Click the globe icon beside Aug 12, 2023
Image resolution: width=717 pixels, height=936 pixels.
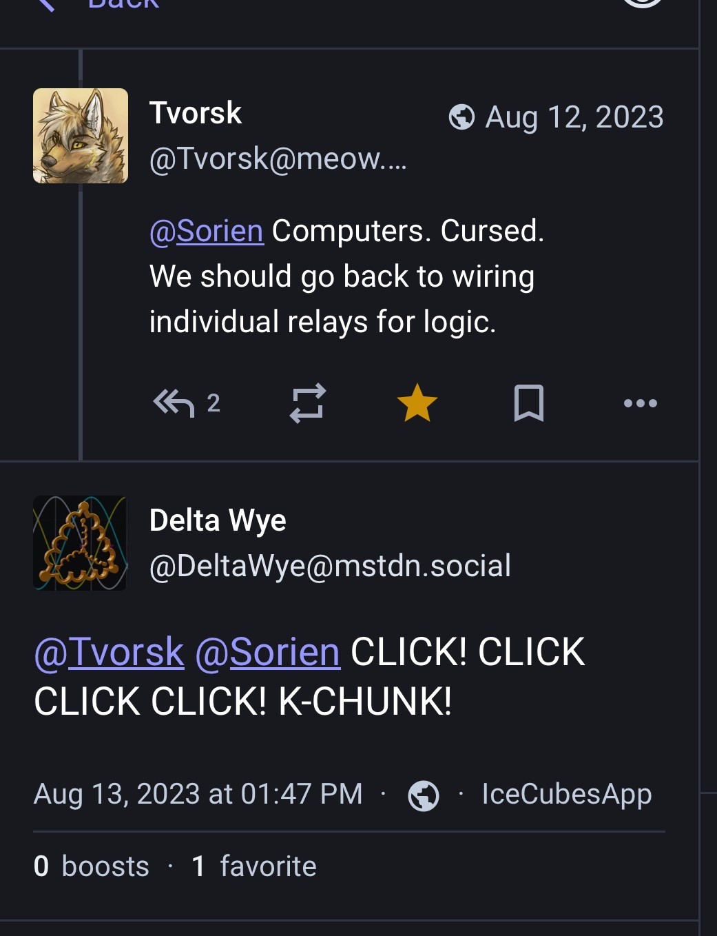coord(461,117)
